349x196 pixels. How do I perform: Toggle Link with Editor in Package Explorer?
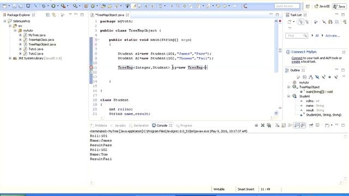[x=54, y=15]
